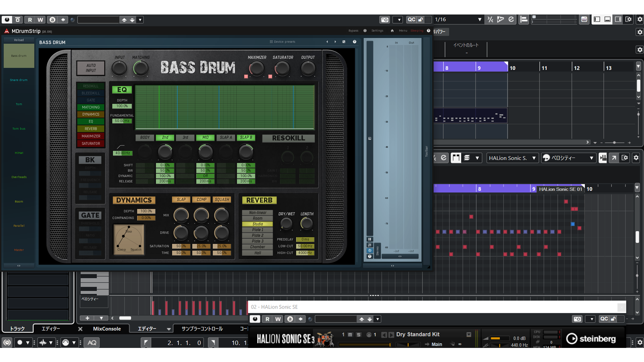This screenshot has height=362, width=644.
Task: Open the 1/16 quantize preset dropdown
Action: point(479,20)
